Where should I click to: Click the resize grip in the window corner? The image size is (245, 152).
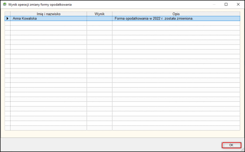(x=242, y=149)
